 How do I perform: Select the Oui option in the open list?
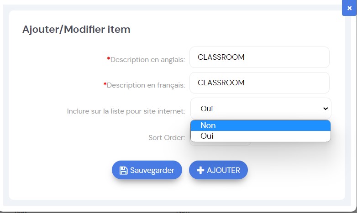pyautogui.click(x=261, y=136)
